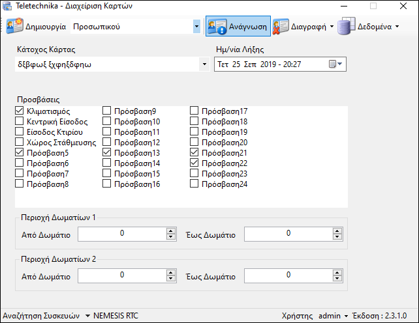The width and height of the screenshot is (419, 323).
Task: Open the Διαγραφή dropdown arrow
Action: (332, 27)
